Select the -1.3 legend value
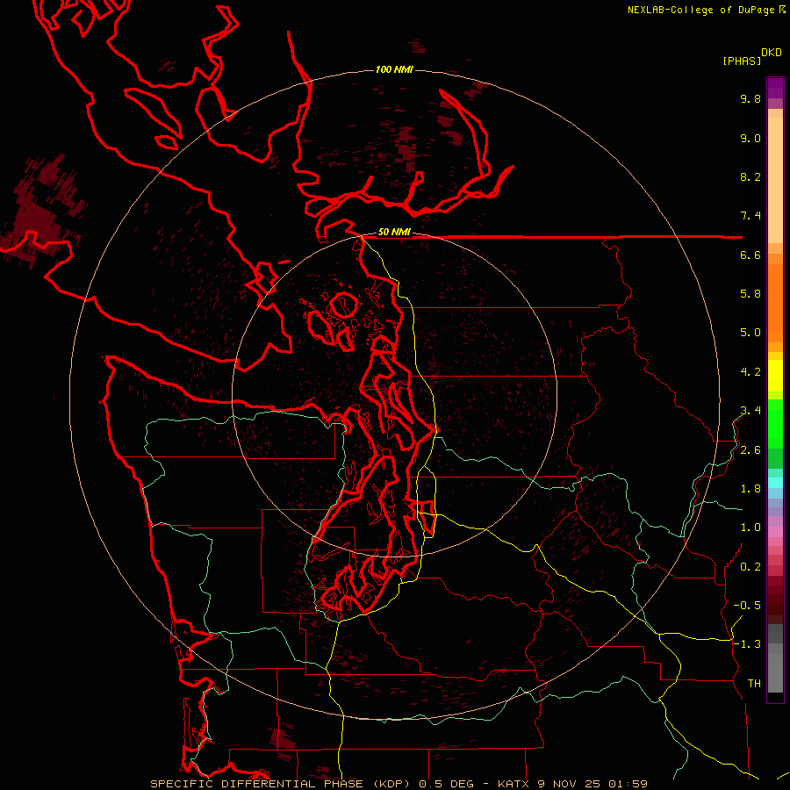The height and width of the screenshot is (790, 790). click(x=747, y=644)
